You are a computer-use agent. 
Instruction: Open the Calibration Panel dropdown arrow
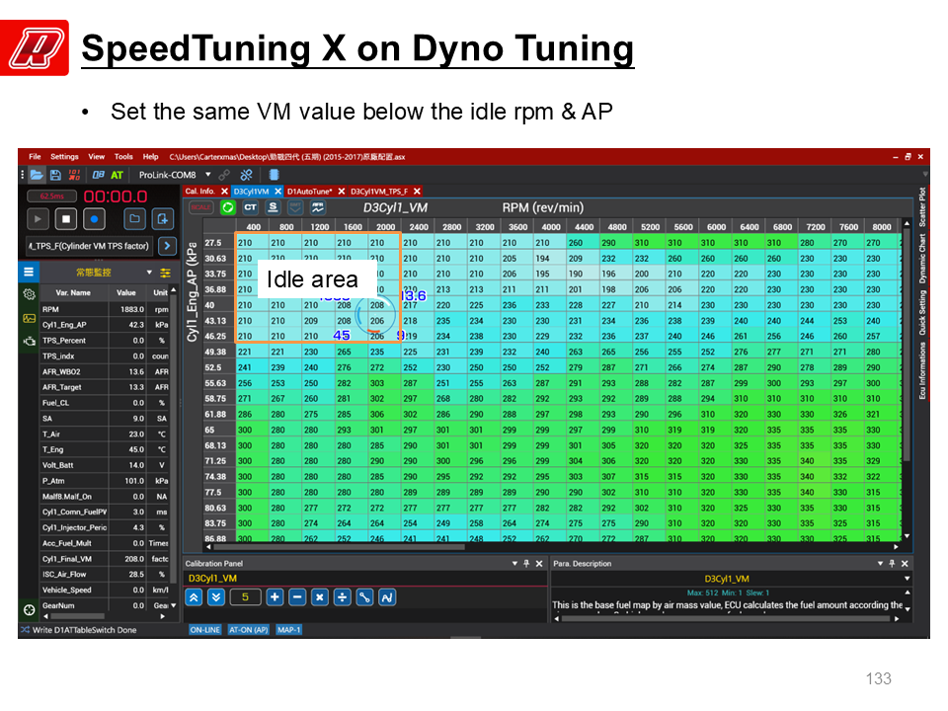(x=514, y=564)
